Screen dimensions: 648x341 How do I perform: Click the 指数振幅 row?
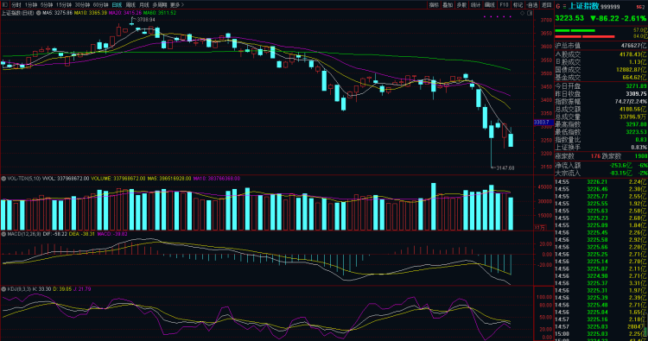click(x=600, y=102)
